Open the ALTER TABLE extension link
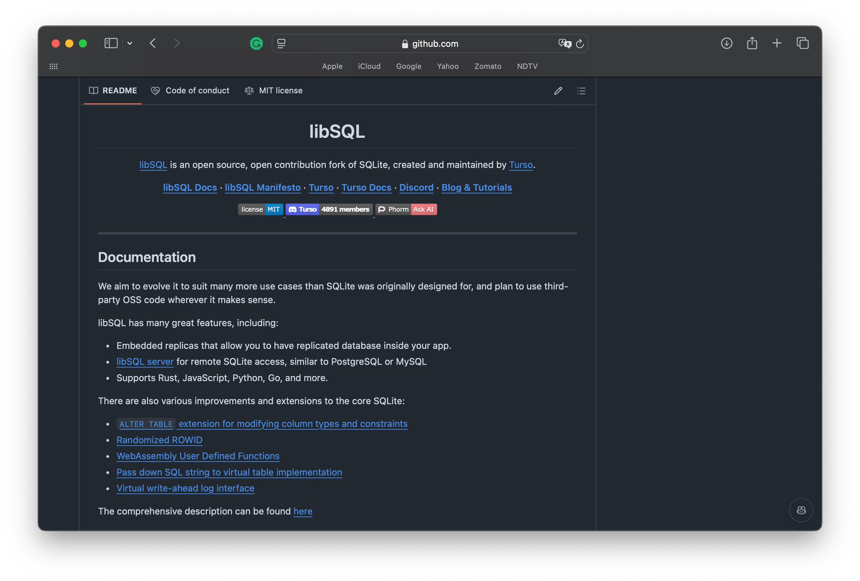860x581 pixels. [x=262, y=424]
